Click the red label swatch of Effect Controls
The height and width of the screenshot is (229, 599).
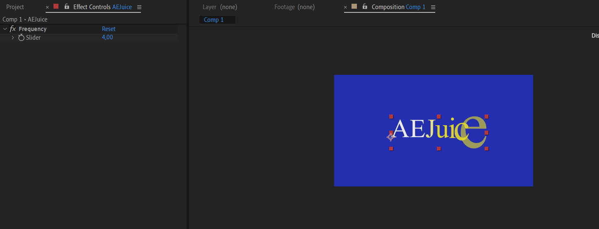[x=56, y=6]
